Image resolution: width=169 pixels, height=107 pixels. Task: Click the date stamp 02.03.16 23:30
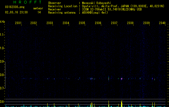(x=16, y=12)
